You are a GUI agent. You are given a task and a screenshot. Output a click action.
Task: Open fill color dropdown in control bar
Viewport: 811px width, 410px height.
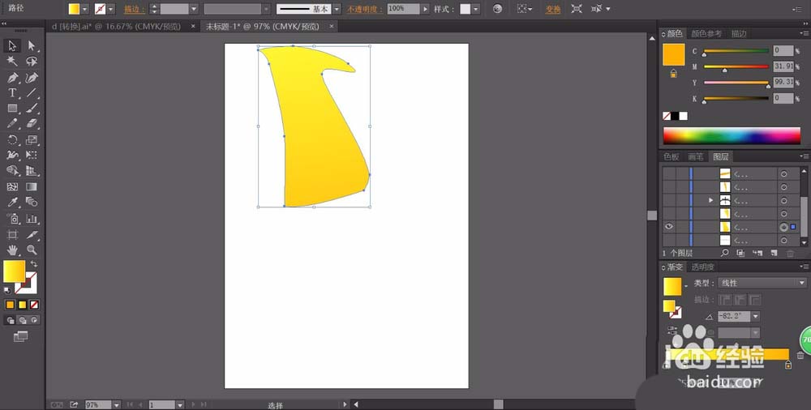click(85, 9)
